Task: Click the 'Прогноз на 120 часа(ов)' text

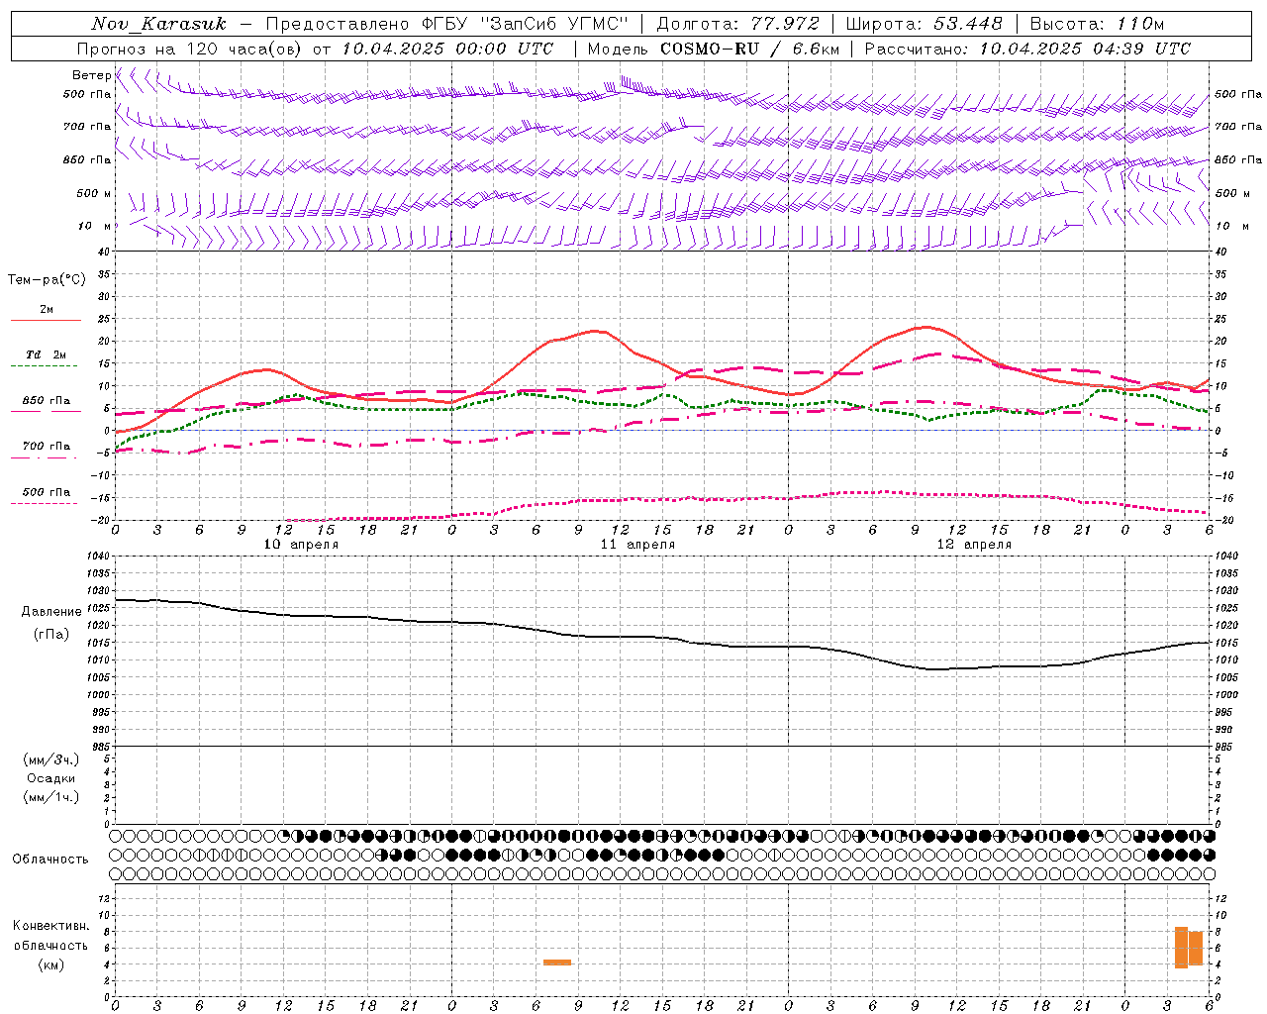Action: 189,49
